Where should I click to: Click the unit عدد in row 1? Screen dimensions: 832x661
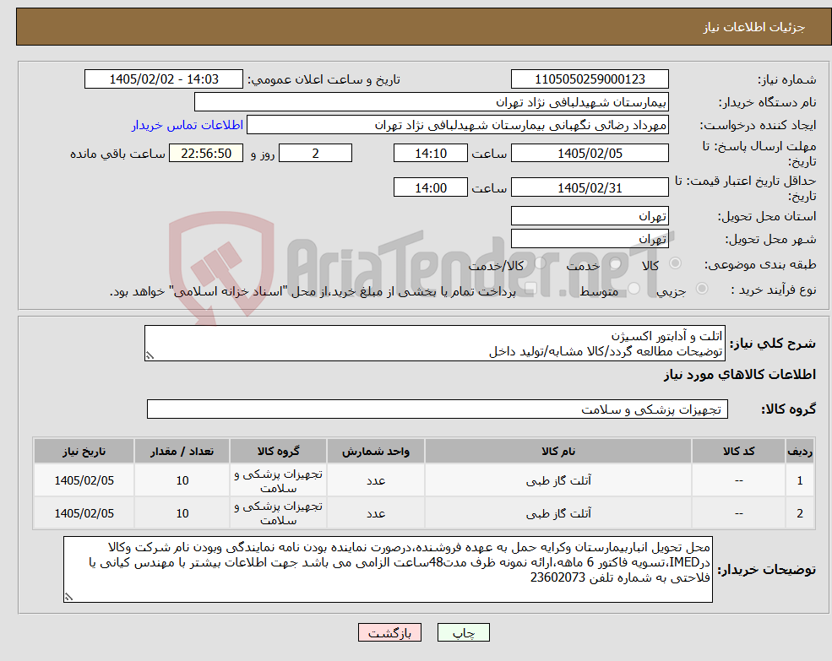(x=376, y=480)
